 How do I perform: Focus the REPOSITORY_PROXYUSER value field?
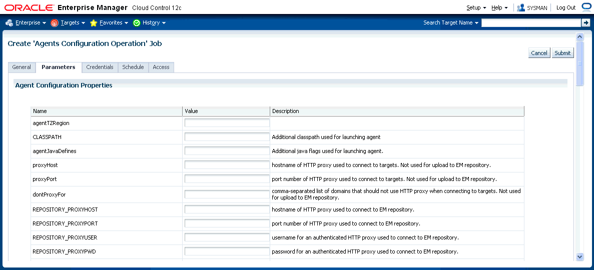pyautogui.click(x=227, y=237)
